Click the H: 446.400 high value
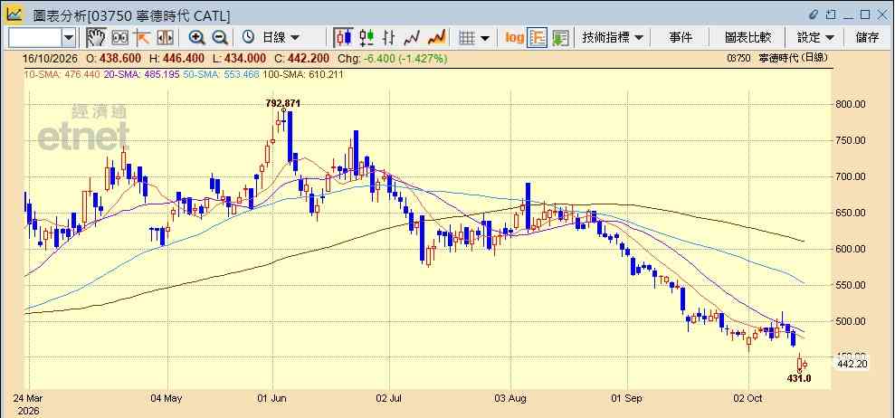The width and height of the screenshot is (895, 418). click(177, 59)
